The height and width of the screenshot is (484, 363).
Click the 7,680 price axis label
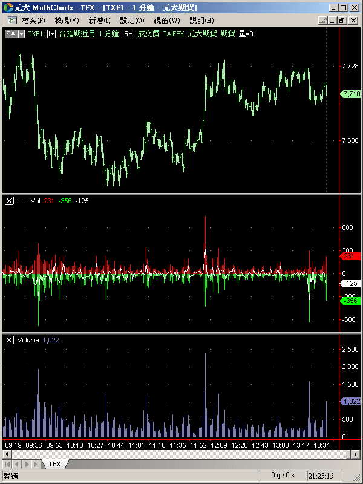(x=350, y=141)
